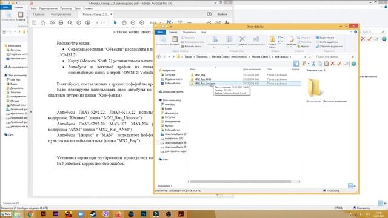Open Viber from the taskbar

(x=105, y=214)
